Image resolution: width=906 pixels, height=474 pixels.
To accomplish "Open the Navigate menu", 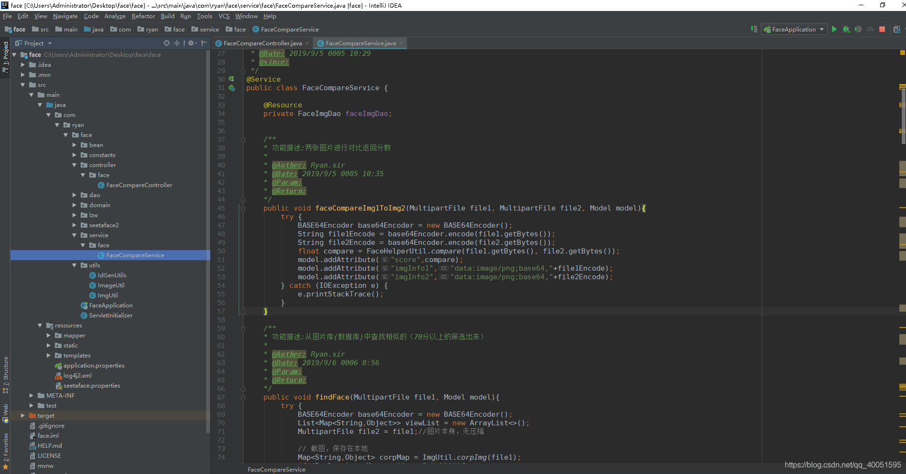I will coord(65,16).
